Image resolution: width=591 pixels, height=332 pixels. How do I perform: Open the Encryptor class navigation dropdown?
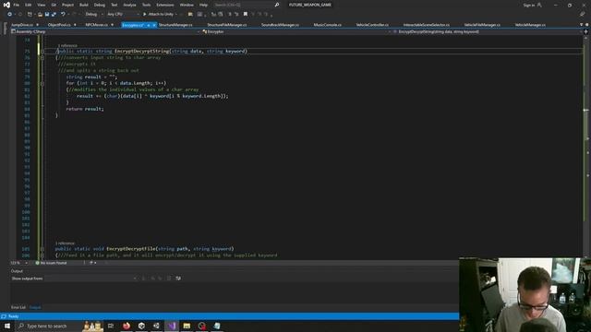coord(296,31)
